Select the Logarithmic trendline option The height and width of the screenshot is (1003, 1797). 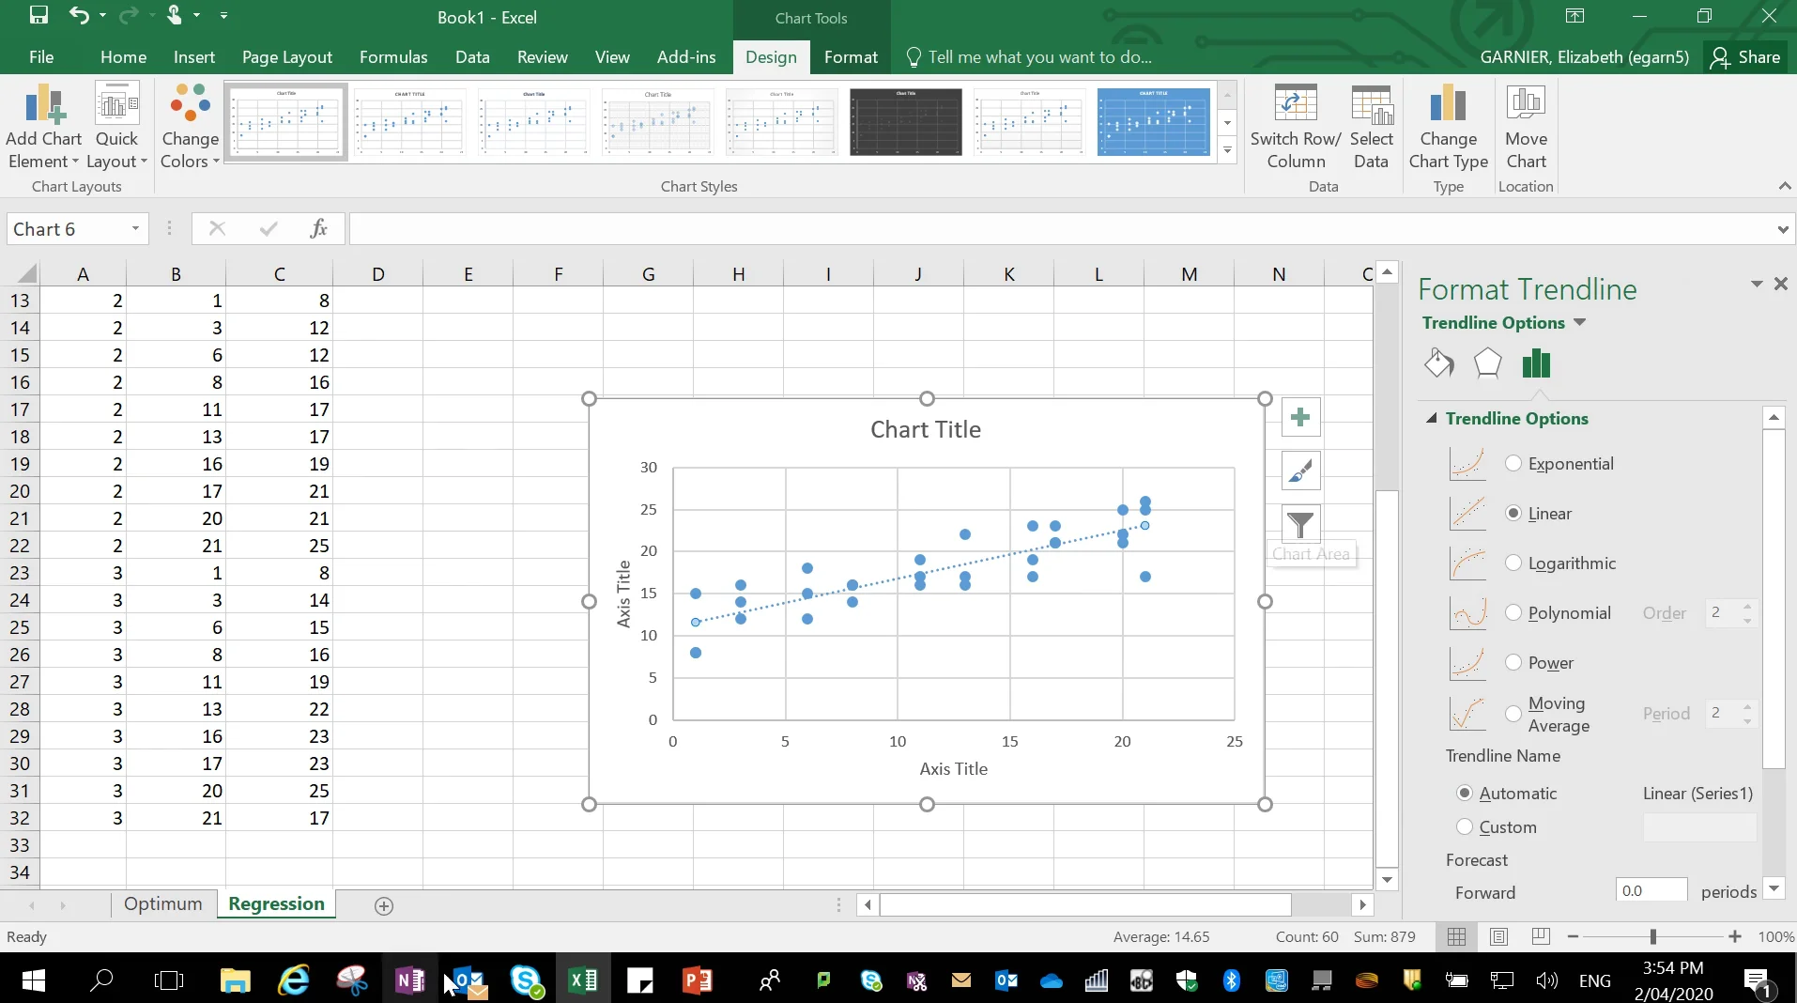(1513, 563)
